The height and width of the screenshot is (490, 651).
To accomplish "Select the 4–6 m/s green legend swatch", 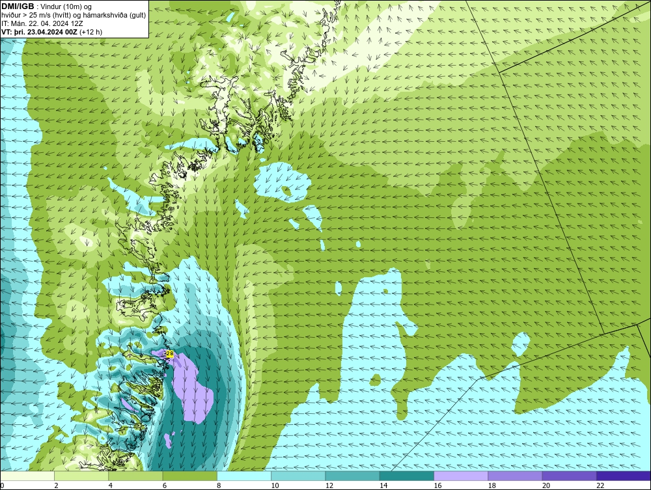I will (x=136, y=476).
